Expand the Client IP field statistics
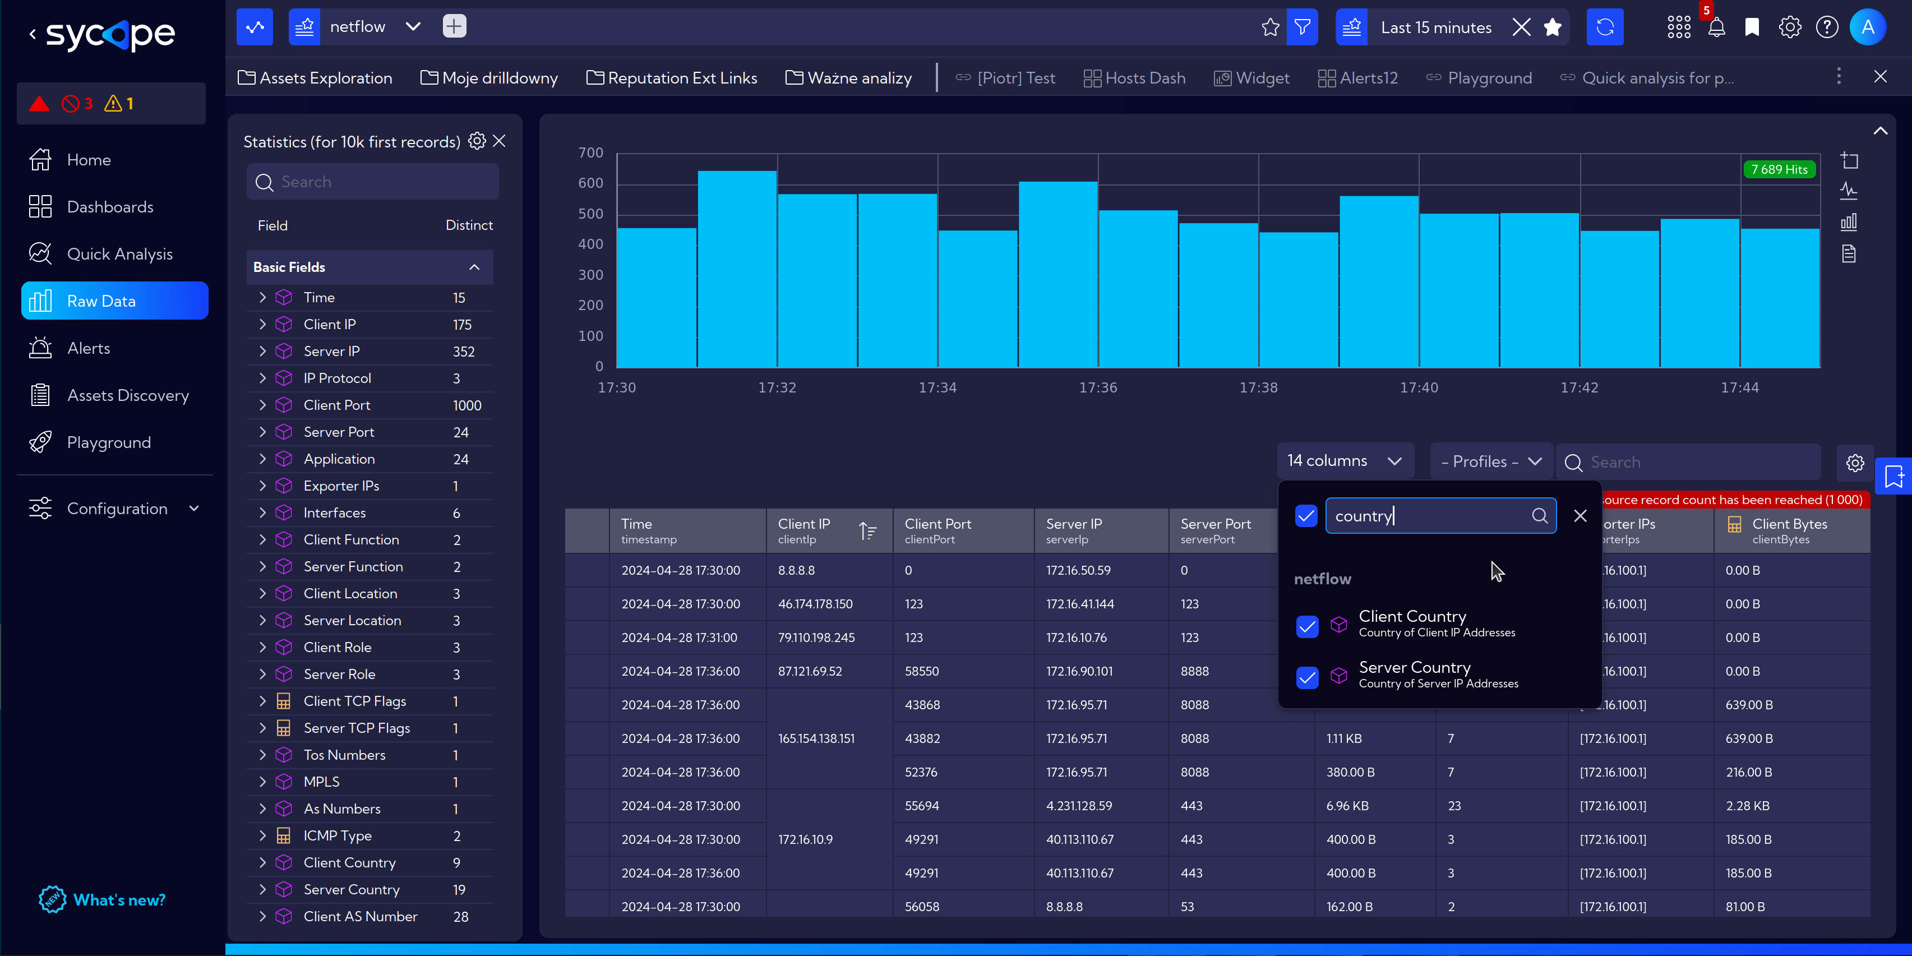Image resolution: width=1912 pixels, height=956 pixels. point(262,324)
